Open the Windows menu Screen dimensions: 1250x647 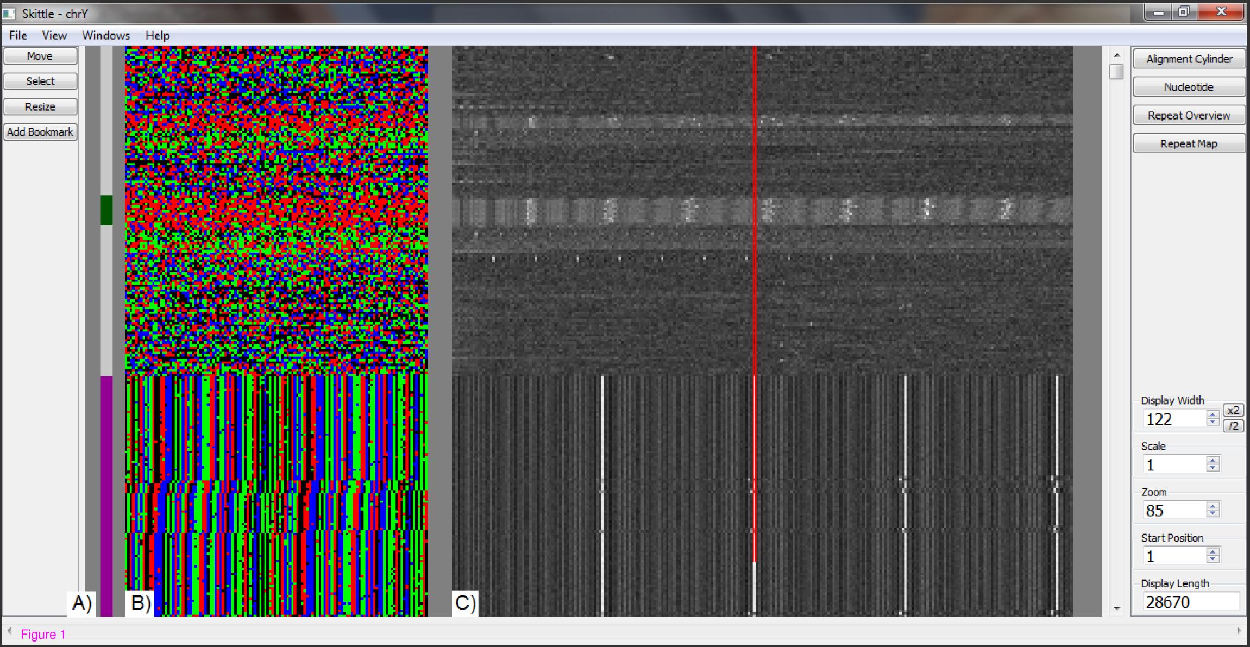(x=106, y=35)
